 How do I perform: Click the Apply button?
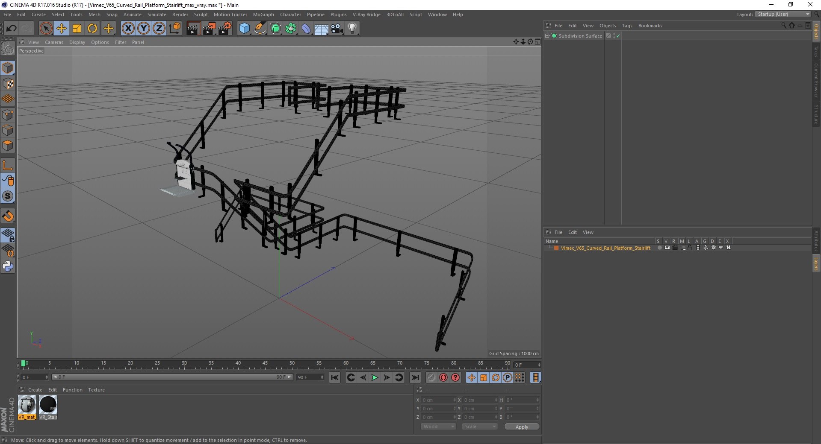tap(522, 426)
